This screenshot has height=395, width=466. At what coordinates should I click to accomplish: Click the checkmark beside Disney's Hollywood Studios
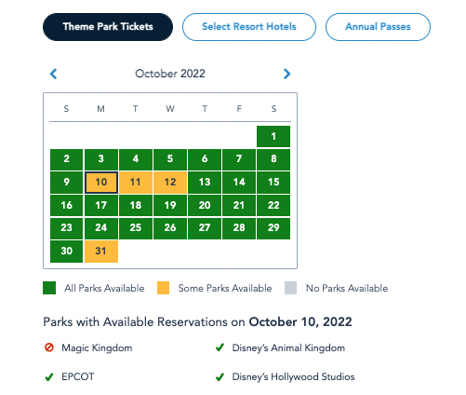click(220, 377)
